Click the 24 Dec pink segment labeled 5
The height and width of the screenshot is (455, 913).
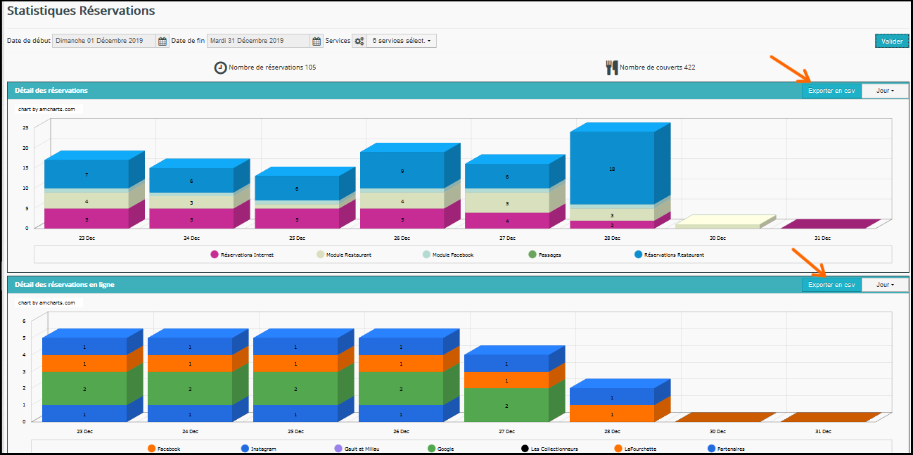(x=191, y=219)
